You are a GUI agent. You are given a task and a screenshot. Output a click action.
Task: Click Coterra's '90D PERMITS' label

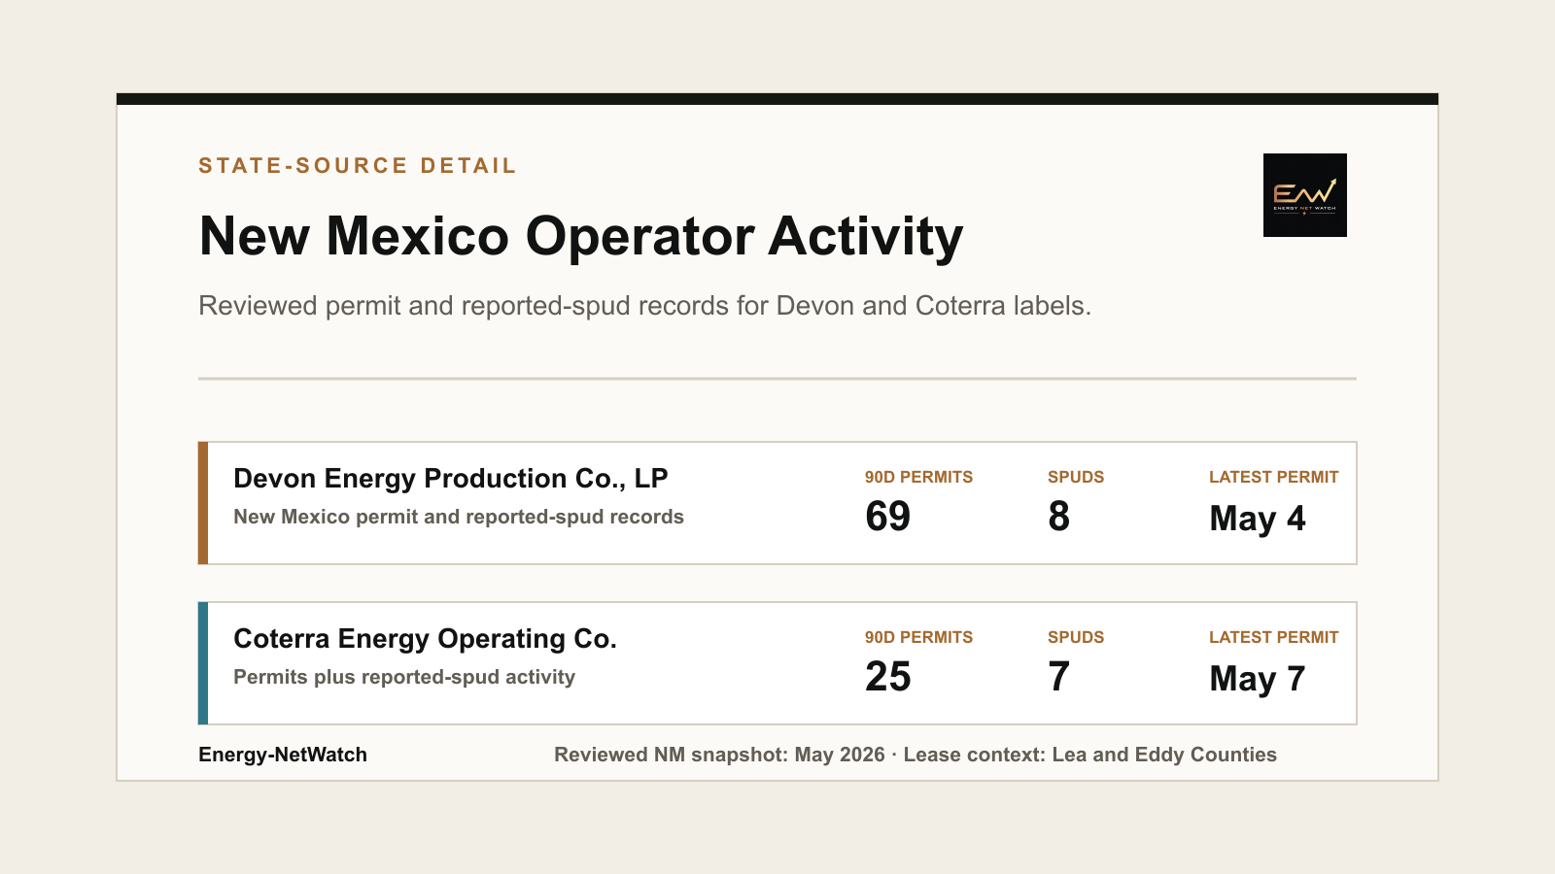918,637
